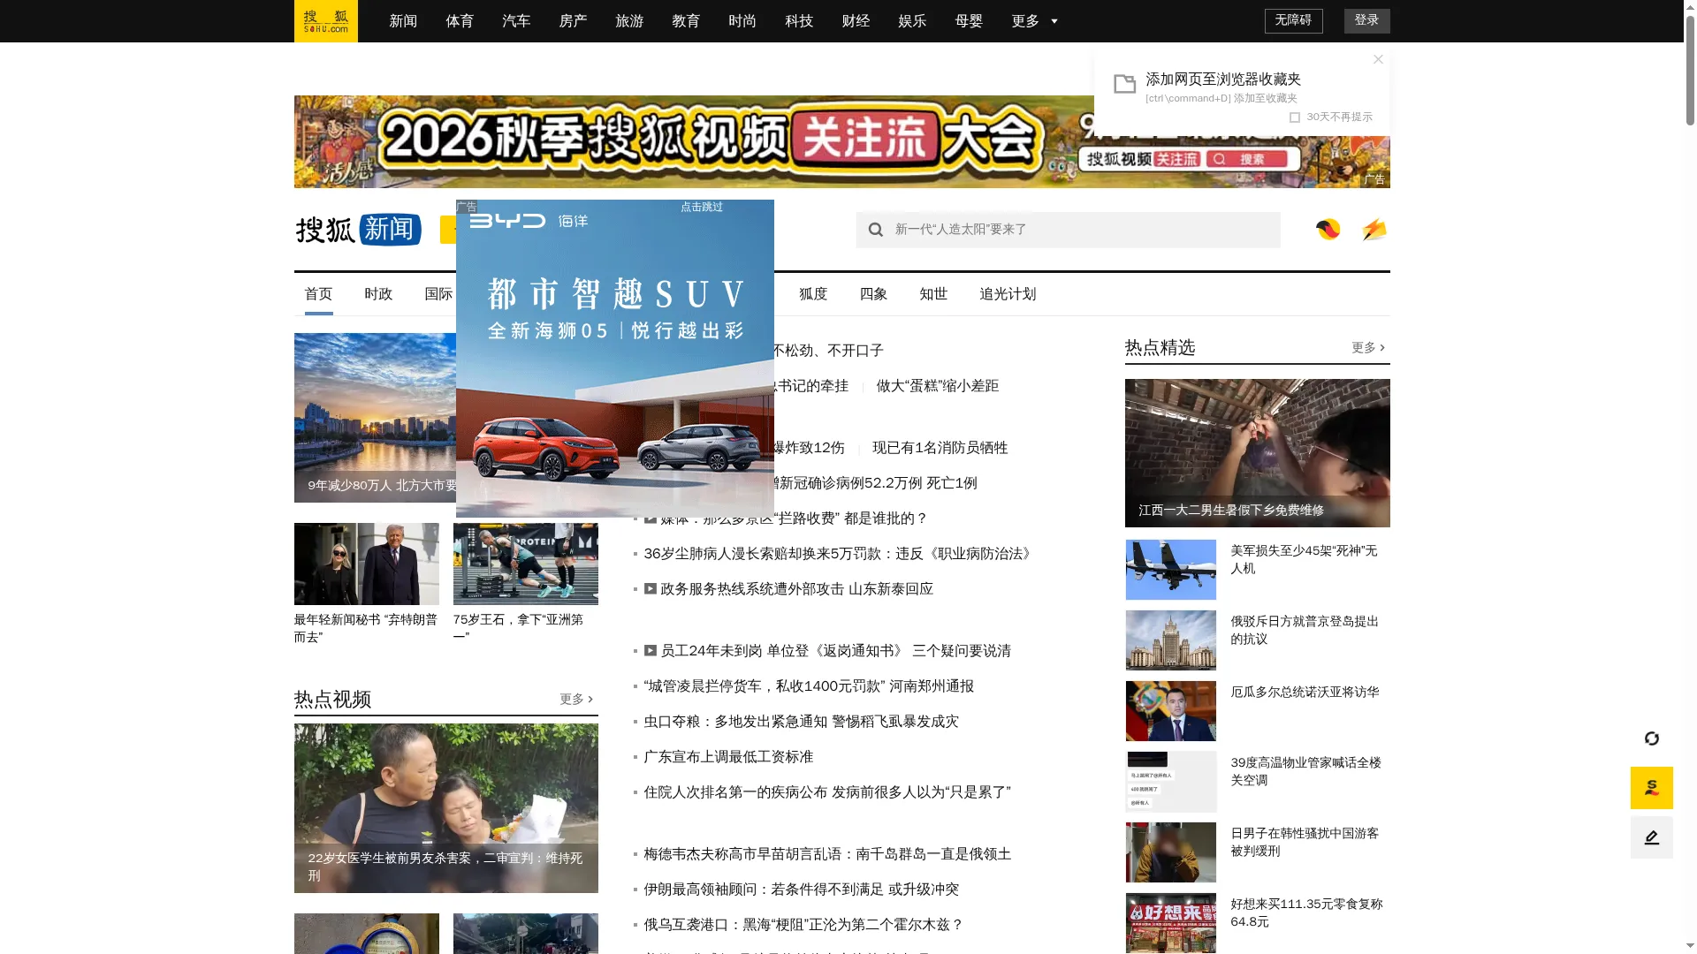Open headline 伊朗最高领袖顾问
1697x954 pixels.
pyautogui.click(x=801, y=890)
